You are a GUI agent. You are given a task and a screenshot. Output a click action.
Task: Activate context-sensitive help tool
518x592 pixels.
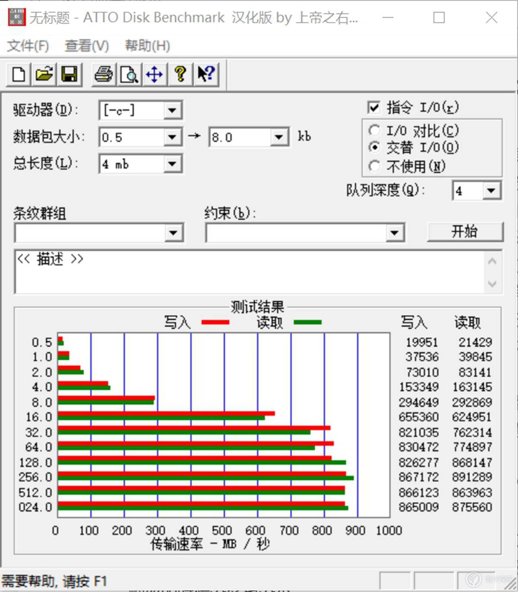206,74
